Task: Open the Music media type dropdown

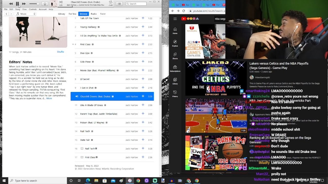Action: click(x=25, y=14)
